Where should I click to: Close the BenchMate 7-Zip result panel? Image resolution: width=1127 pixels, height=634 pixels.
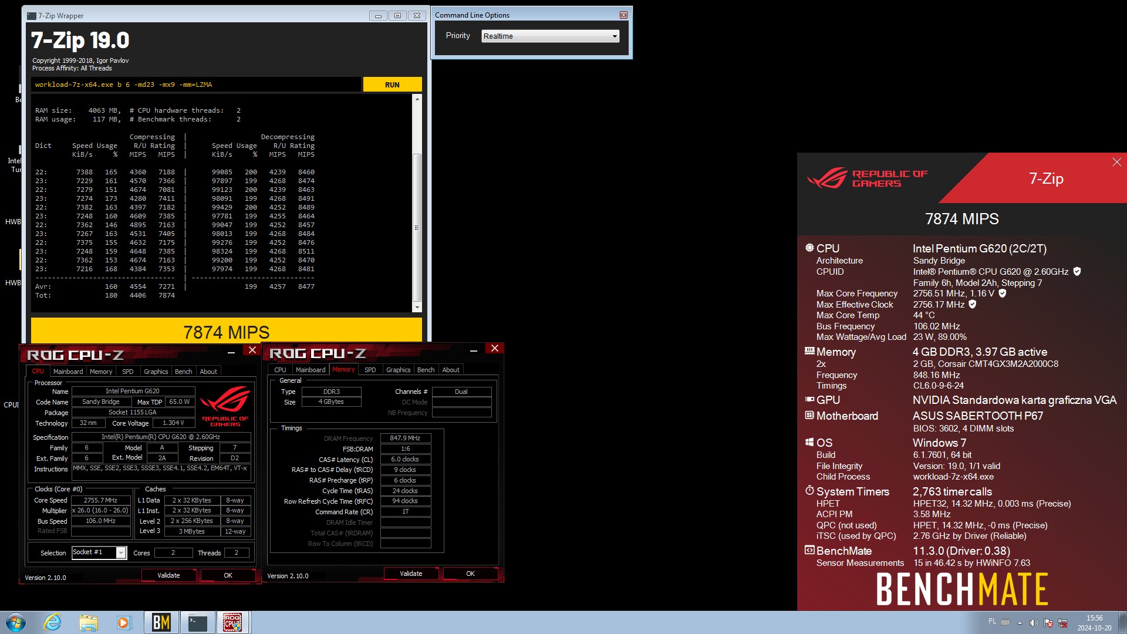(x=1116, y=162)
